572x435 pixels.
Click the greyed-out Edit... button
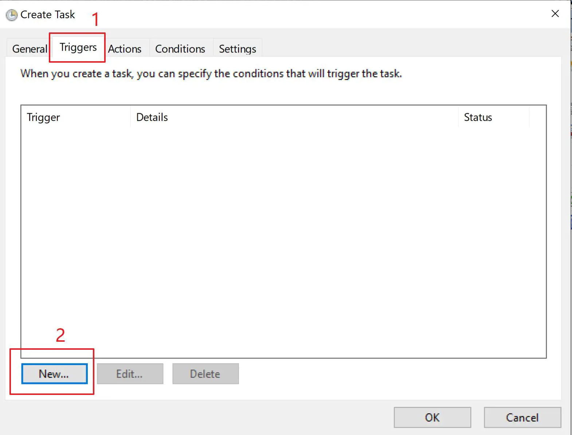[130, 373]
